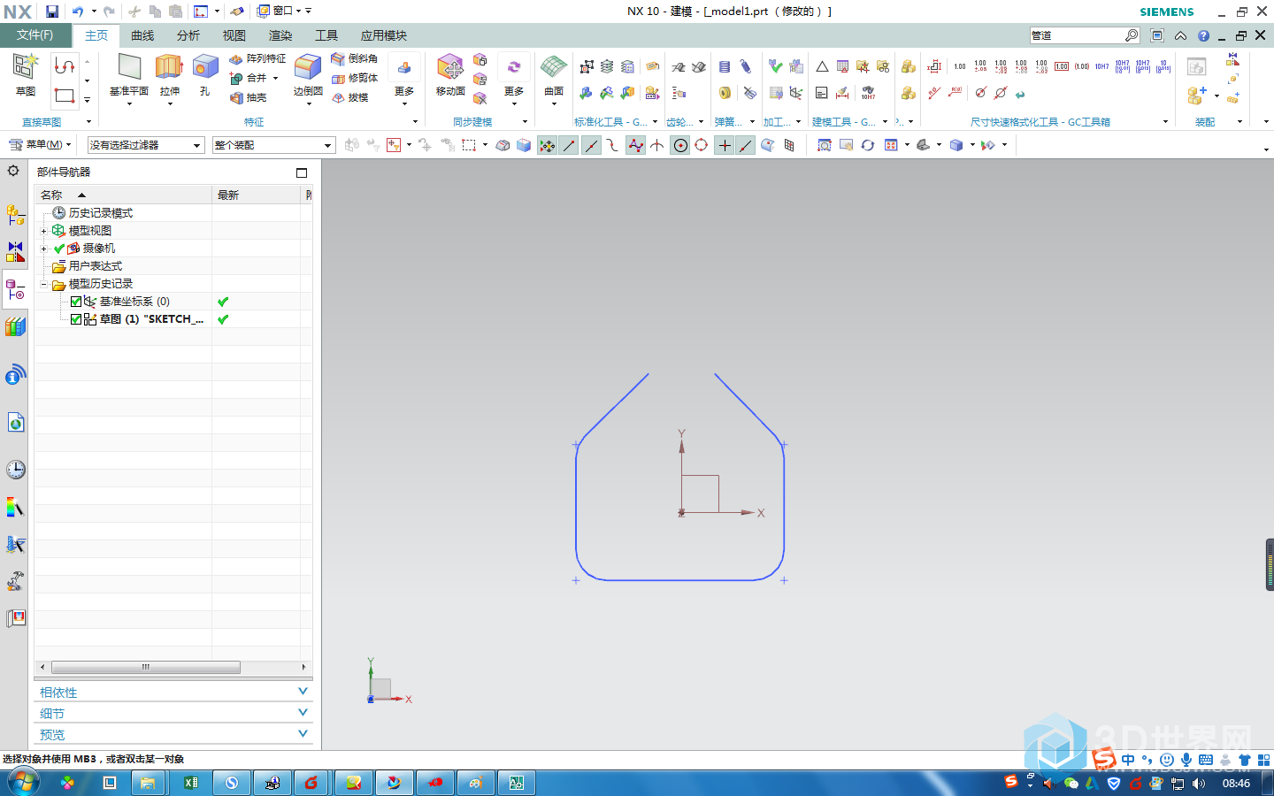Click the boxed 1.00 dimension format icon
This screenshot has height=796, width=1274.
point(1062,66)
